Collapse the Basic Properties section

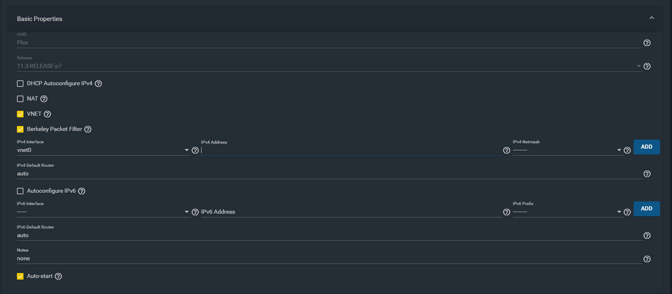pyautogui.click(x=651, y=18)
